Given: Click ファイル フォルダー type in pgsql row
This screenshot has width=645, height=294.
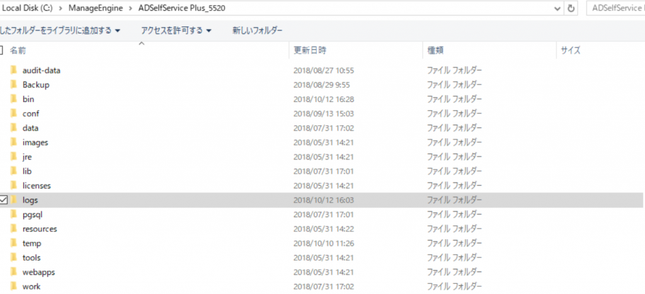Looking at the screenshot, I should coord(454,214).
